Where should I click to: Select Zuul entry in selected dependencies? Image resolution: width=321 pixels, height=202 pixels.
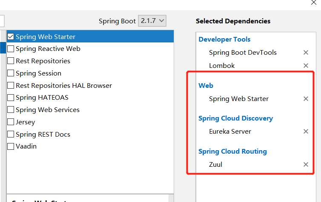tap(215, 165)
